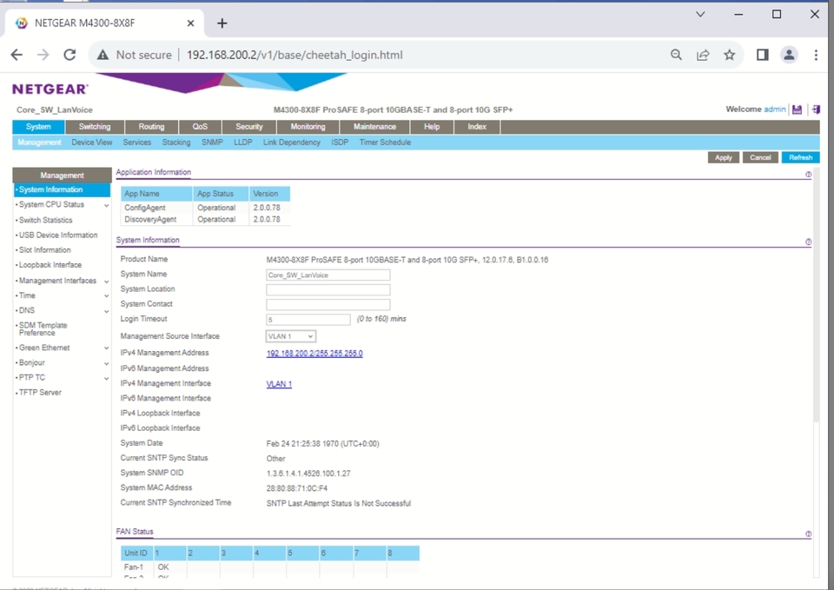This screenshot has width=834, height=590.
Task: Open Loopback Interface page
Action: tap(50, 265)
